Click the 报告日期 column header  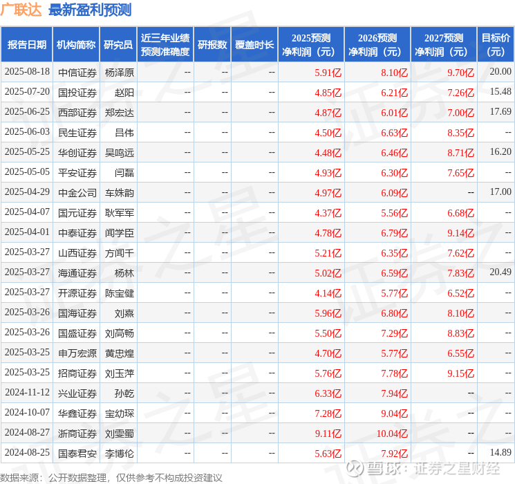click(26, 45)
